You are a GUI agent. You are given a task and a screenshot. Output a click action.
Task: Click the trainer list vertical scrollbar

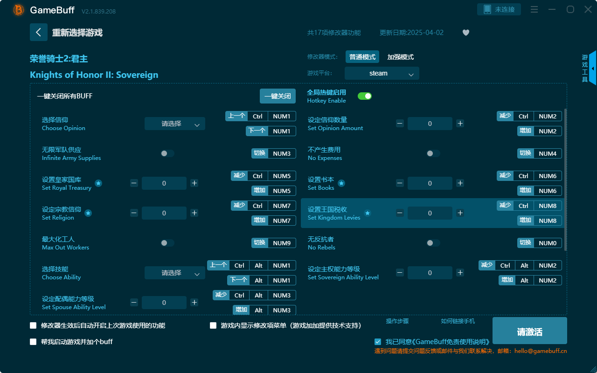[566, 180]
